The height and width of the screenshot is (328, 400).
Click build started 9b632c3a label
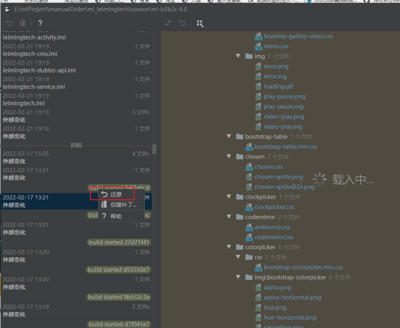click(118, 297)
